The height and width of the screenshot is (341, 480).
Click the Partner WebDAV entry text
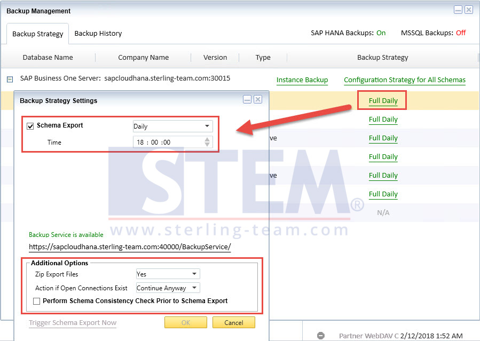coord(368,336)
